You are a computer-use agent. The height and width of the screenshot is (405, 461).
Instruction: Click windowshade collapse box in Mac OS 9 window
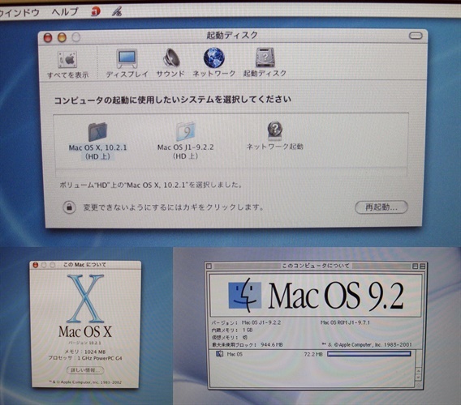coord(422,266)
